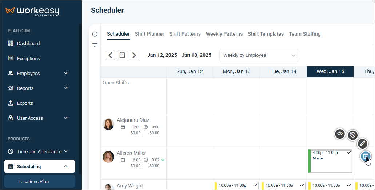
Task: Open the Team Staffing tab
Action: pyautogui.click(x=304, y=34)
